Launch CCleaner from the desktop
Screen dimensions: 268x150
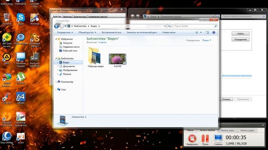coord(7,98)
